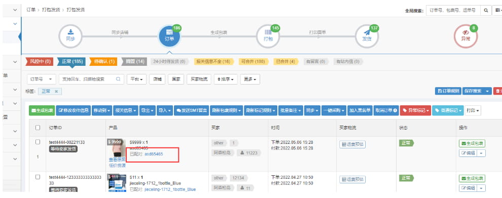Click the 同步 download step icon
This screenshot has height=198, width=502.
pyautogui.click(x=70, y=36)
